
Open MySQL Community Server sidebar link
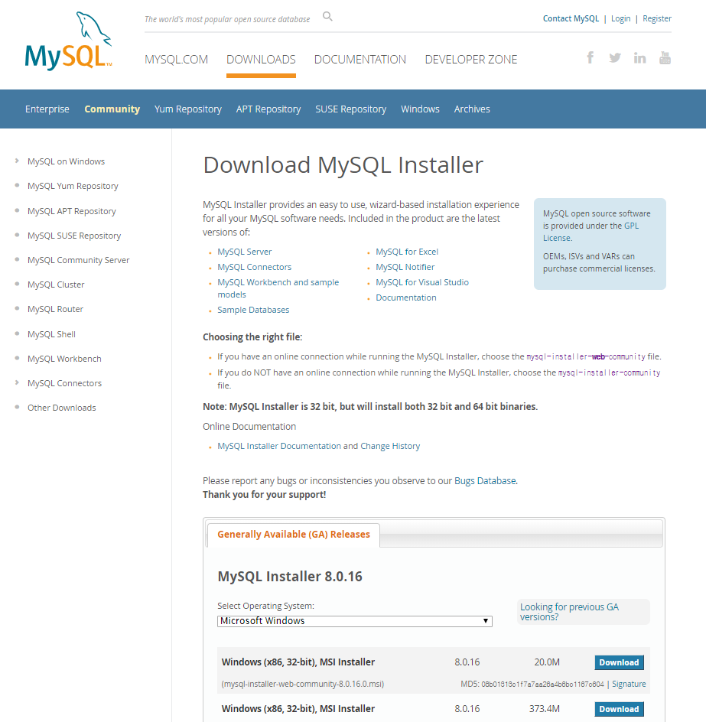[79, 260]
